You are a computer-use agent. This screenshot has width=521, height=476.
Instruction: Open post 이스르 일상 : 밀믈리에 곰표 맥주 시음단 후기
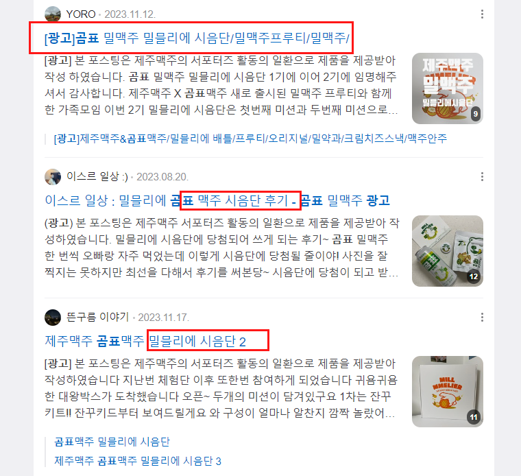coord(217,200)
